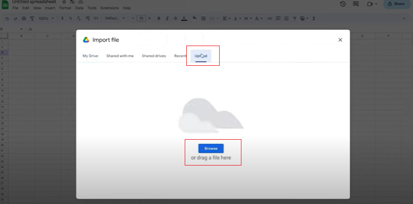Click the Create a filter icon
The height and width of the screenshot is (204, 413).
click(x=295, y=18)
